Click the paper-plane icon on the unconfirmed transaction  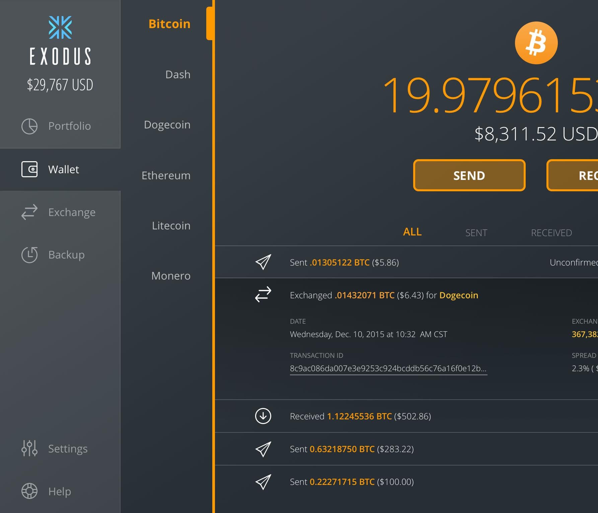click(264, 262)
